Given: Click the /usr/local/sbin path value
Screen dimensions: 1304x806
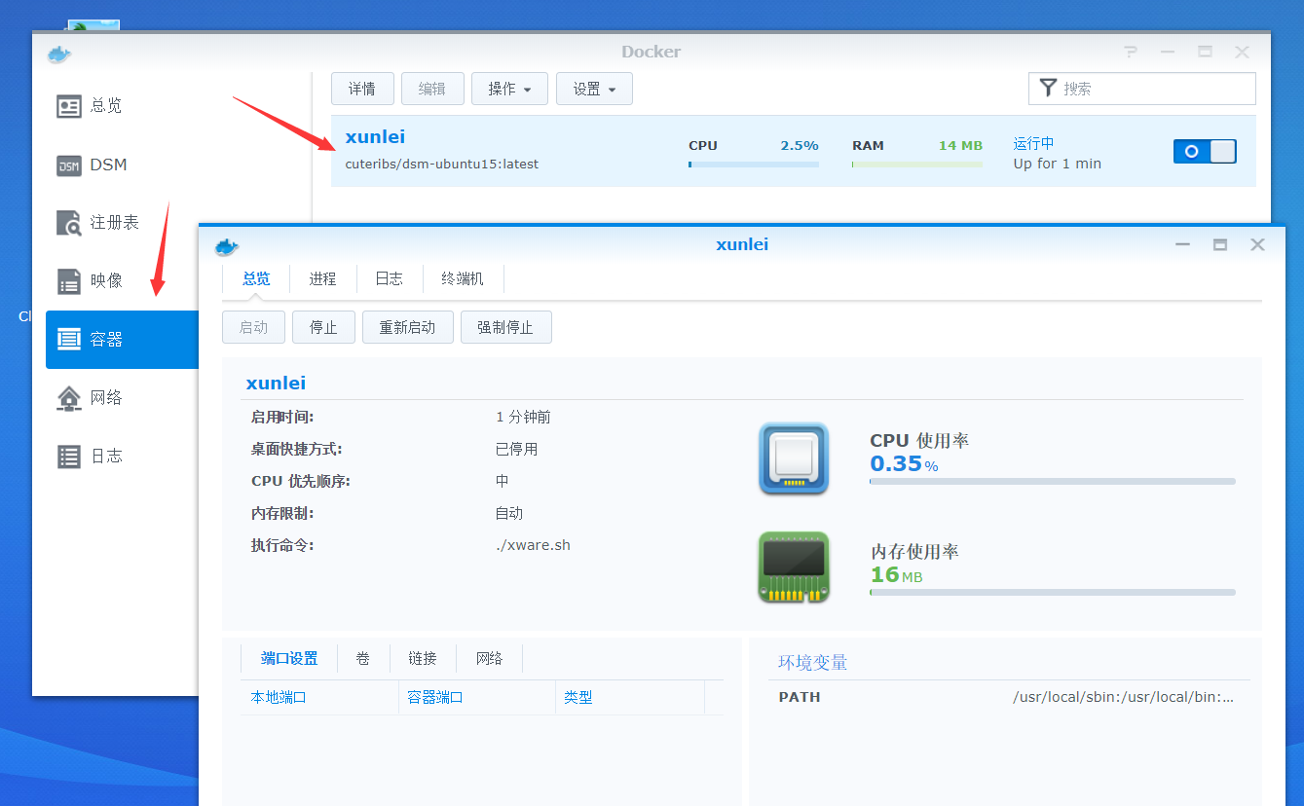Looking at the screenshot, I should pyautogui.click(x=1124, y=697).
